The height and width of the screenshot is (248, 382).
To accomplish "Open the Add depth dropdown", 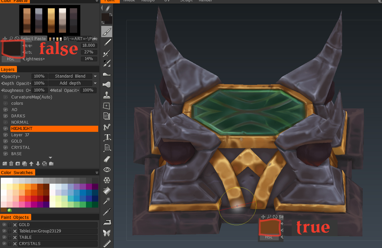I will pos(73,83).
